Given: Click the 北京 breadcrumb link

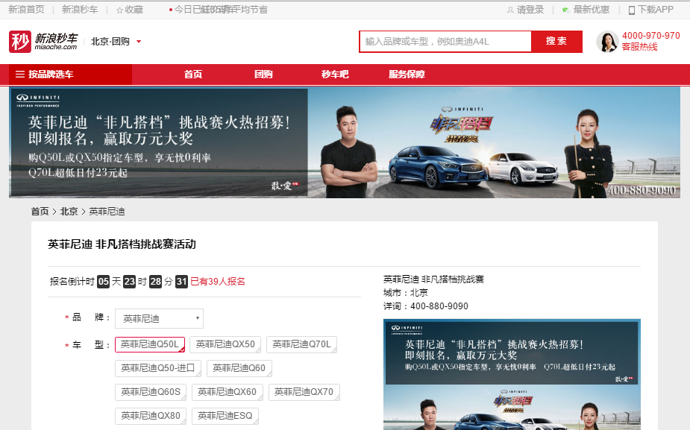Looking at the screenshot, I should pos(69,212).
